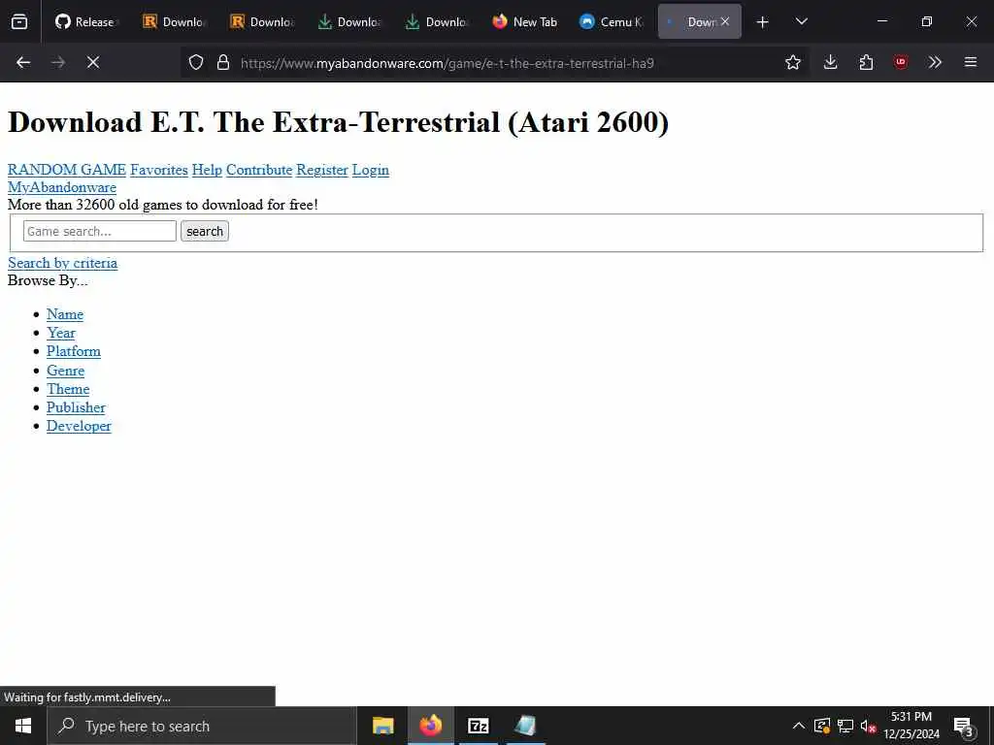
Task: Browse games by Year
Action: click(x=61, y=333)
